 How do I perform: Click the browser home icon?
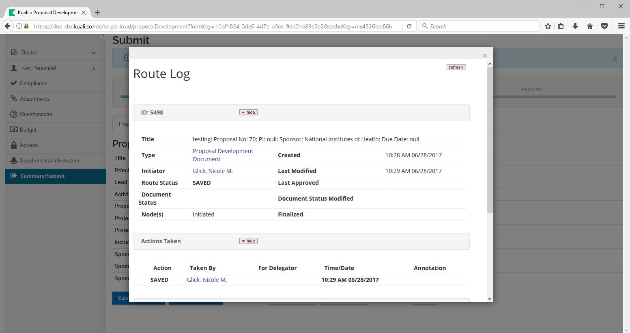tap(590, 26)
